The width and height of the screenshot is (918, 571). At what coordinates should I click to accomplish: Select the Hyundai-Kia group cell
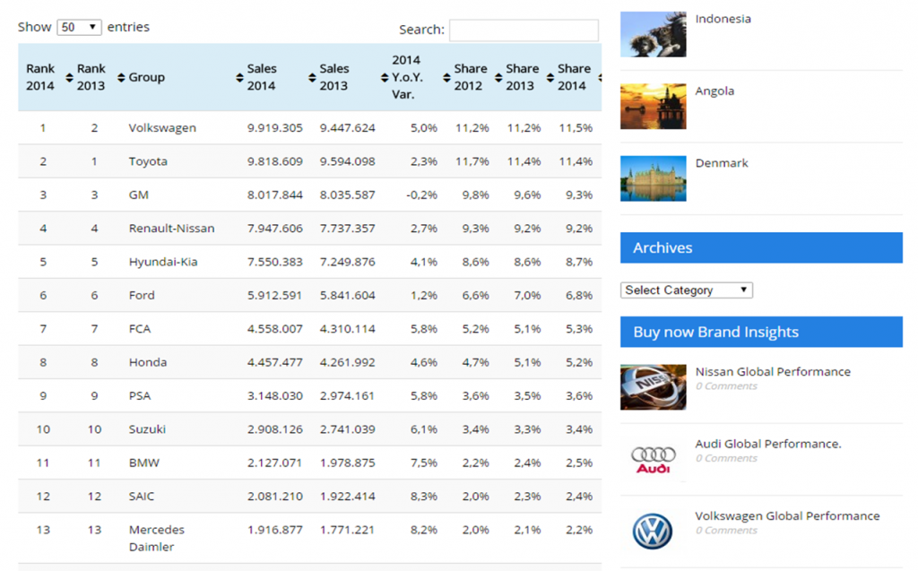tap(163, 262)
